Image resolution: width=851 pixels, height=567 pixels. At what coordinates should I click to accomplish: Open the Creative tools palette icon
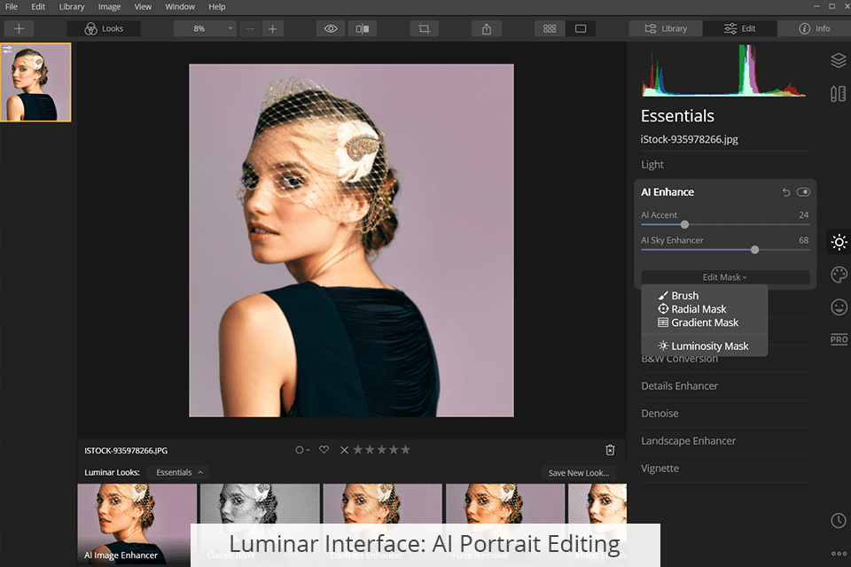pos(839,275)
